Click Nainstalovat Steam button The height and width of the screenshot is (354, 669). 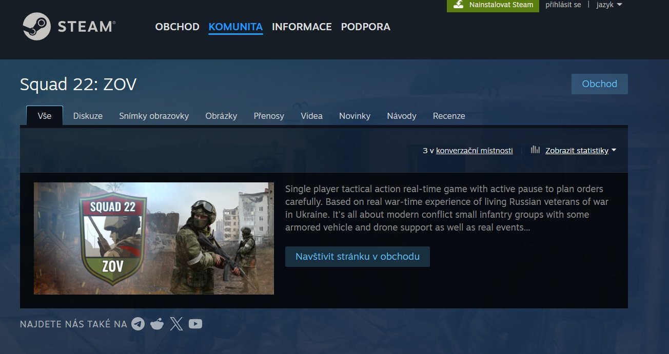(493, 5)
